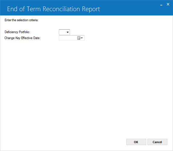
Task: Click the empty dialog body below the fields
Action: click(x=86, y=88)
